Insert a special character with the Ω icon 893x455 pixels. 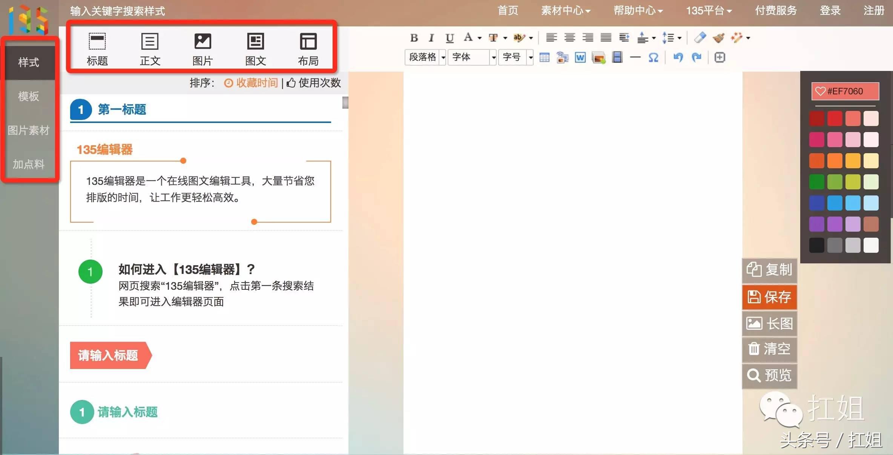(x=654, y=57)
